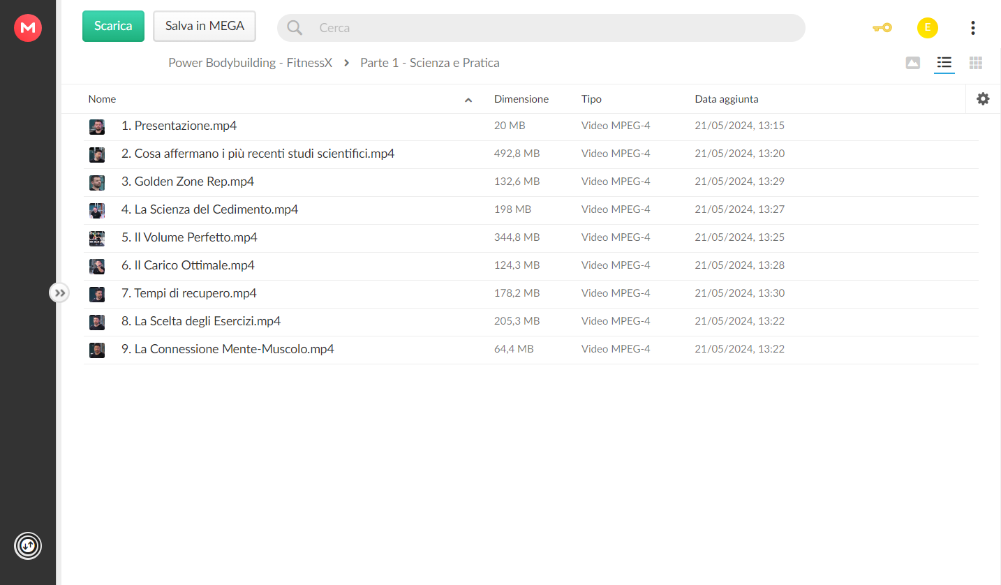Switch to grid thumbnail view

point(976,63)
